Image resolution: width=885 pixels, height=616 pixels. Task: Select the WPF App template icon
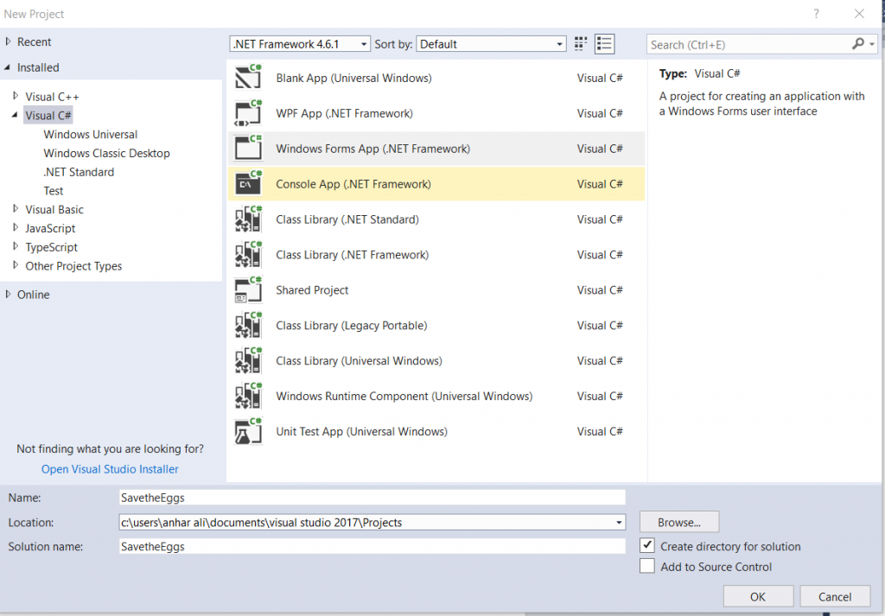(x=248, y=112)
